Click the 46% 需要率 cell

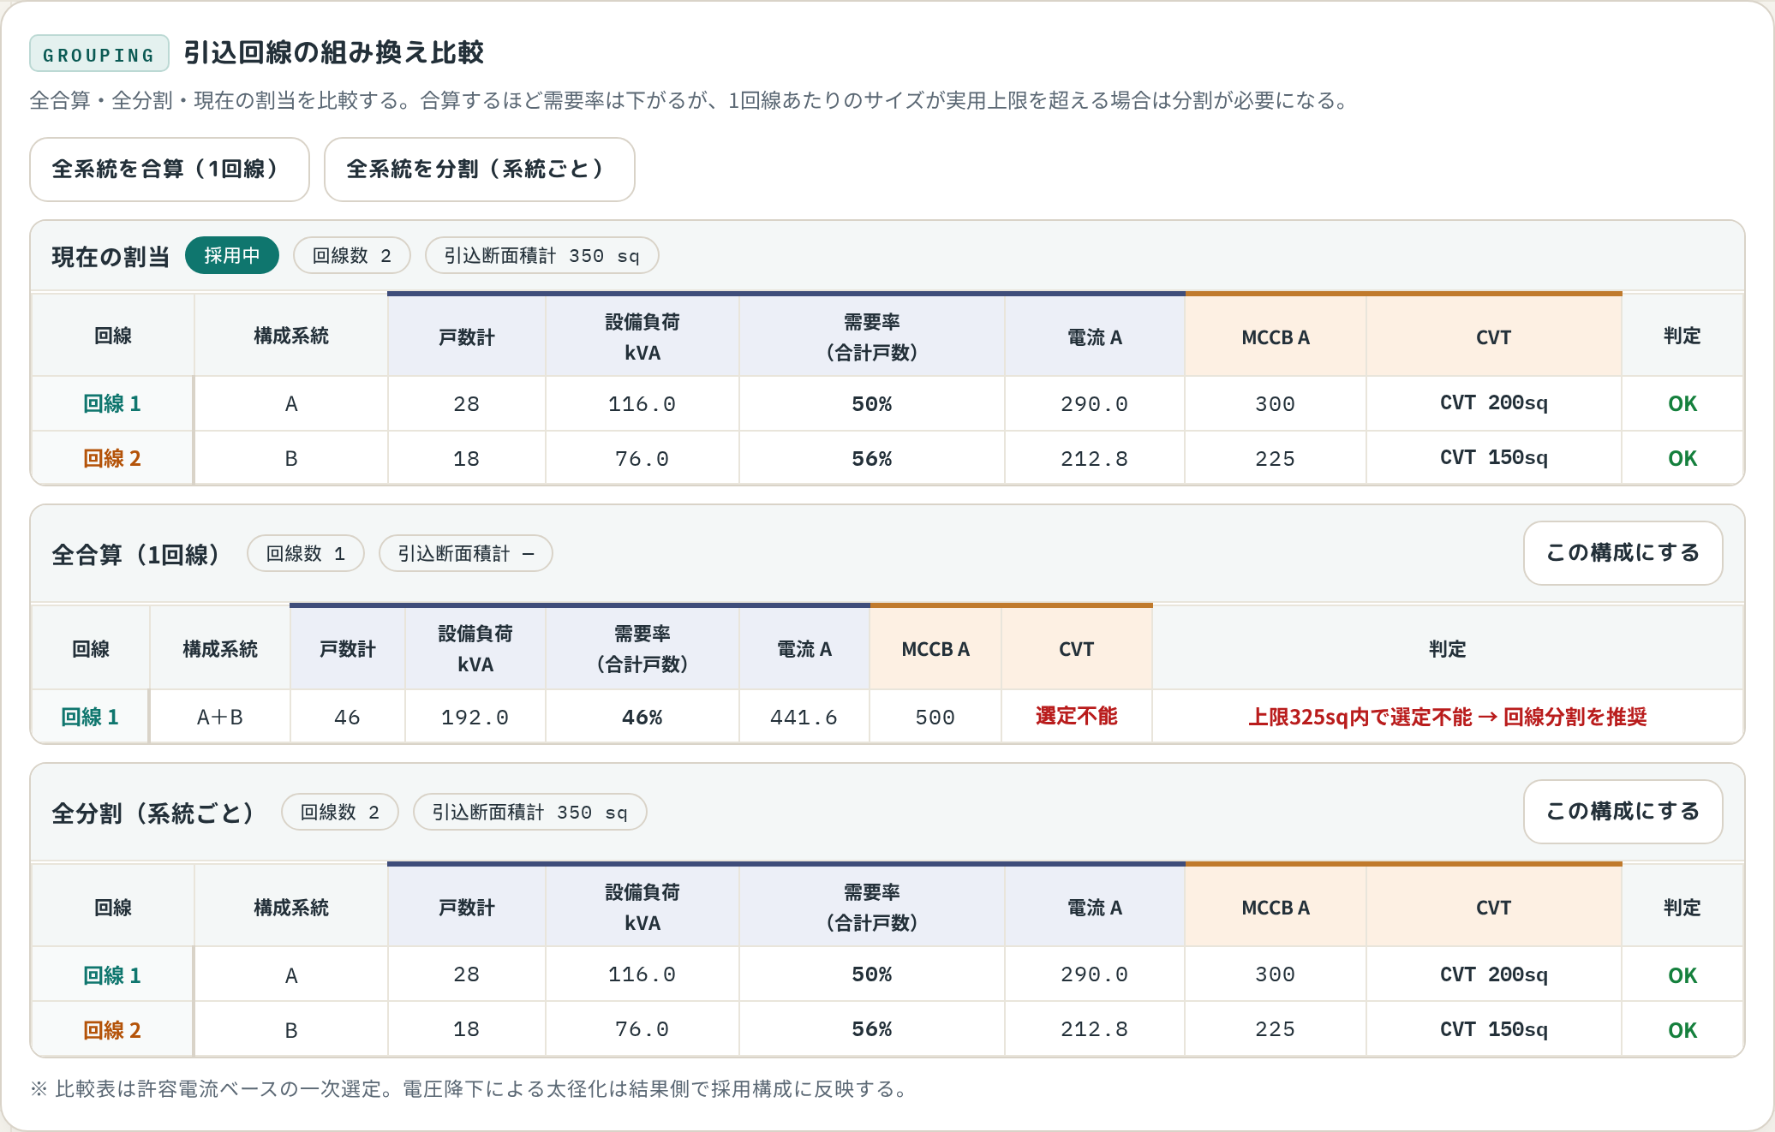(x=642, y=717)
